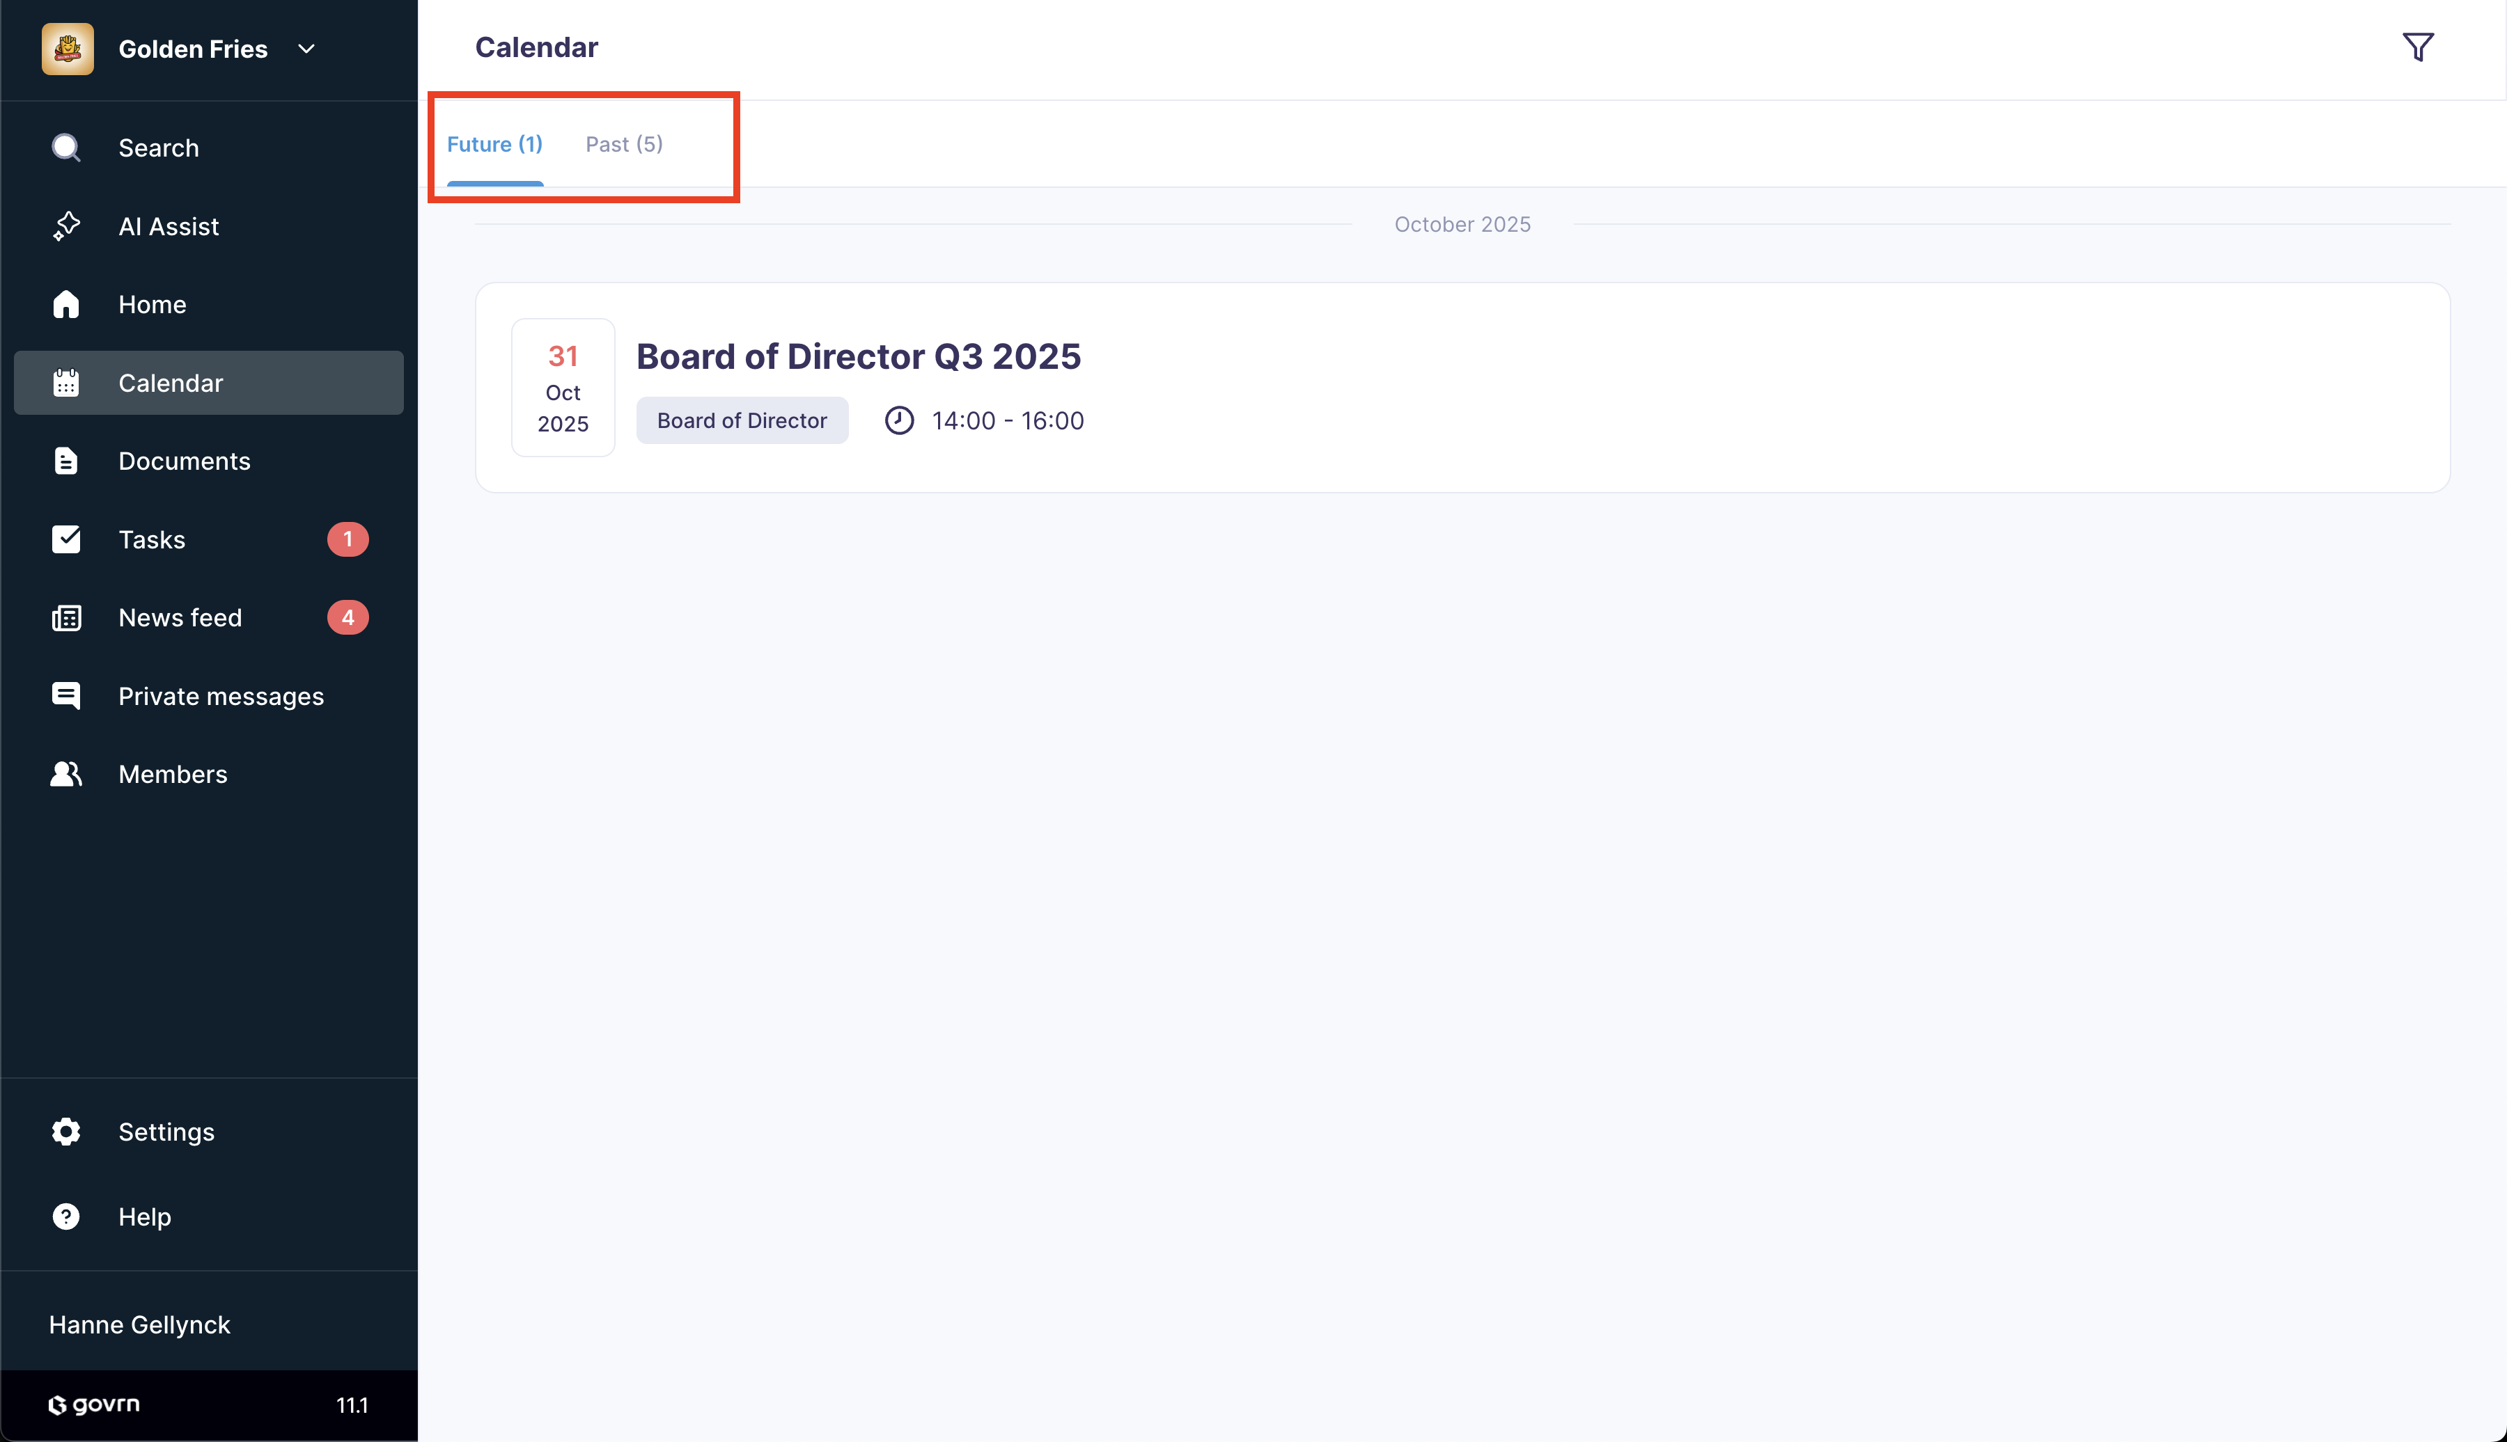Stay on the Future events tab
2507x1442 pixels.
494,143
